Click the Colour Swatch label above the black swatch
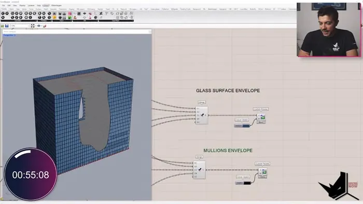363x204 pixels. click(x=243, y=177)
